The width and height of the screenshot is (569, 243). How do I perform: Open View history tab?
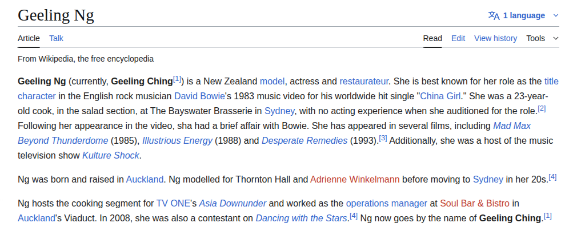[495, 38]
